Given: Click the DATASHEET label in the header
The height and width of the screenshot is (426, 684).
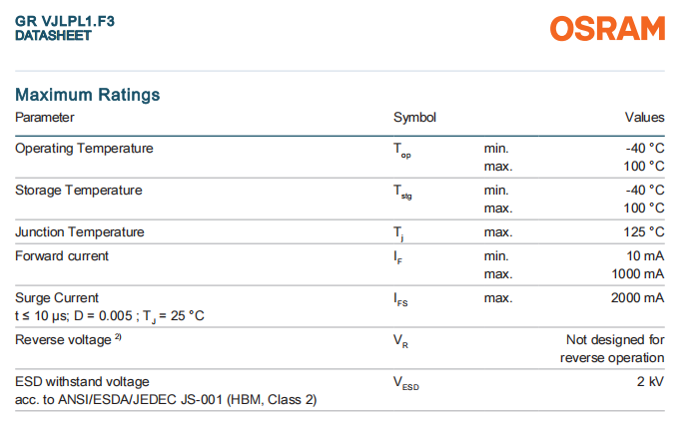Looking at the screenshot, I should click(x=53, y=36).
